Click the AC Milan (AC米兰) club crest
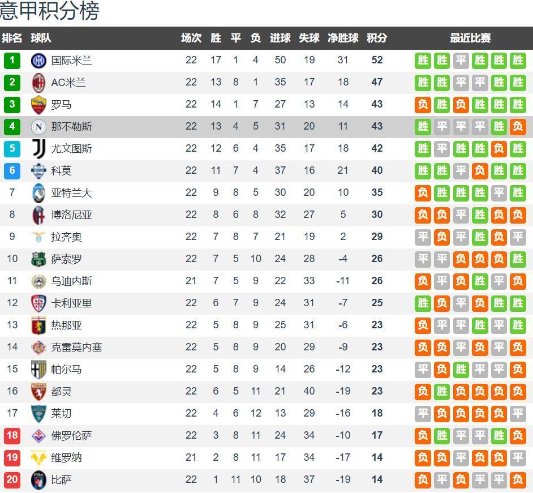This screenshot has height=493, width=533. (38, 83)
